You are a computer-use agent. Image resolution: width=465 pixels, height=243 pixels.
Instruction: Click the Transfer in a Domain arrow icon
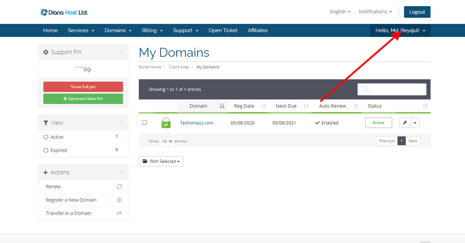tap(119, 213)
